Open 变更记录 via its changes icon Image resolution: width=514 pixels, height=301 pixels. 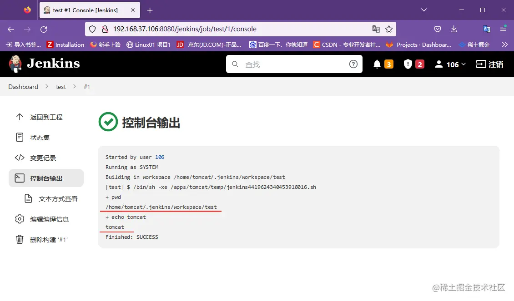[20, 158]
